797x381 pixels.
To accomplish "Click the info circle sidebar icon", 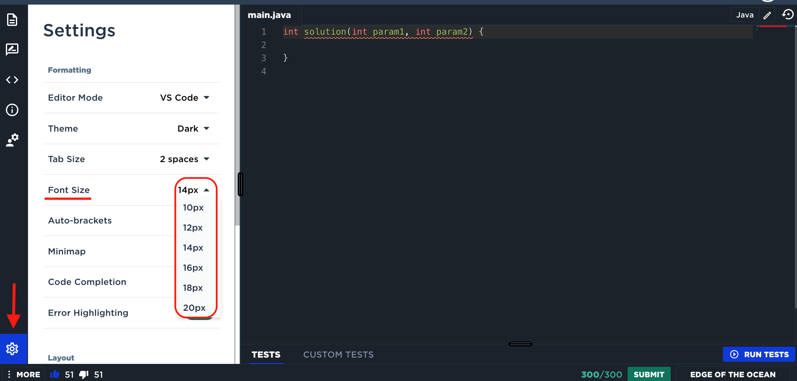I will [12, 110].
